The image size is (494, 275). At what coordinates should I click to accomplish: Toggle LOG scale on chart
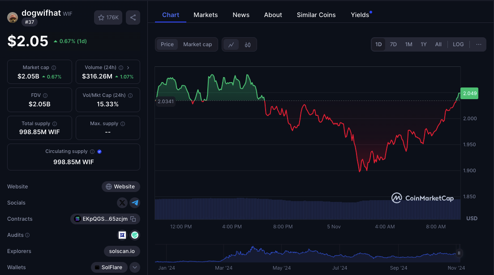458,44
